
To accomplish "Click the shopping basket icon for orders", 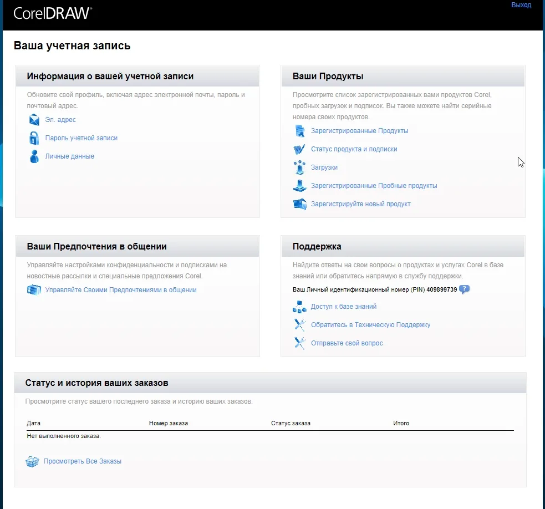I will pos(32,461).
